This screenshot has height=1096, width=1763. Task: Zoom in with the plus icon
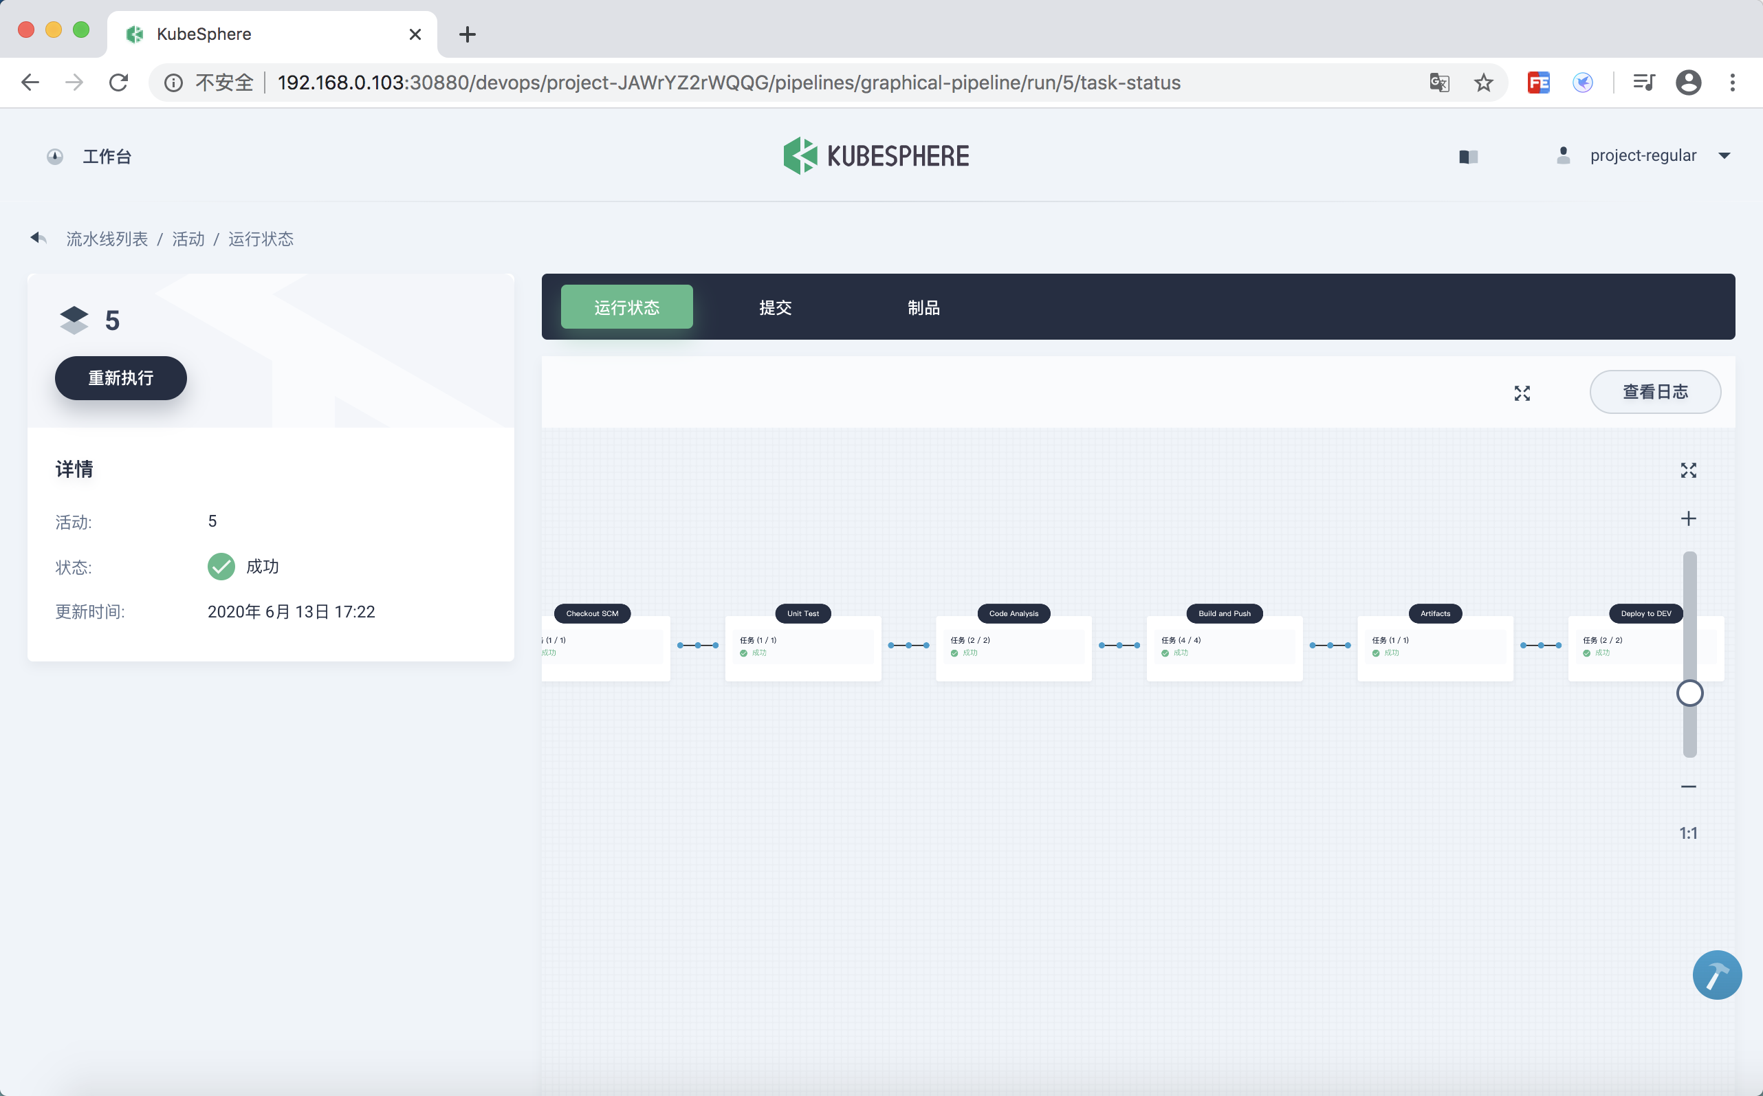[1687, 518]
